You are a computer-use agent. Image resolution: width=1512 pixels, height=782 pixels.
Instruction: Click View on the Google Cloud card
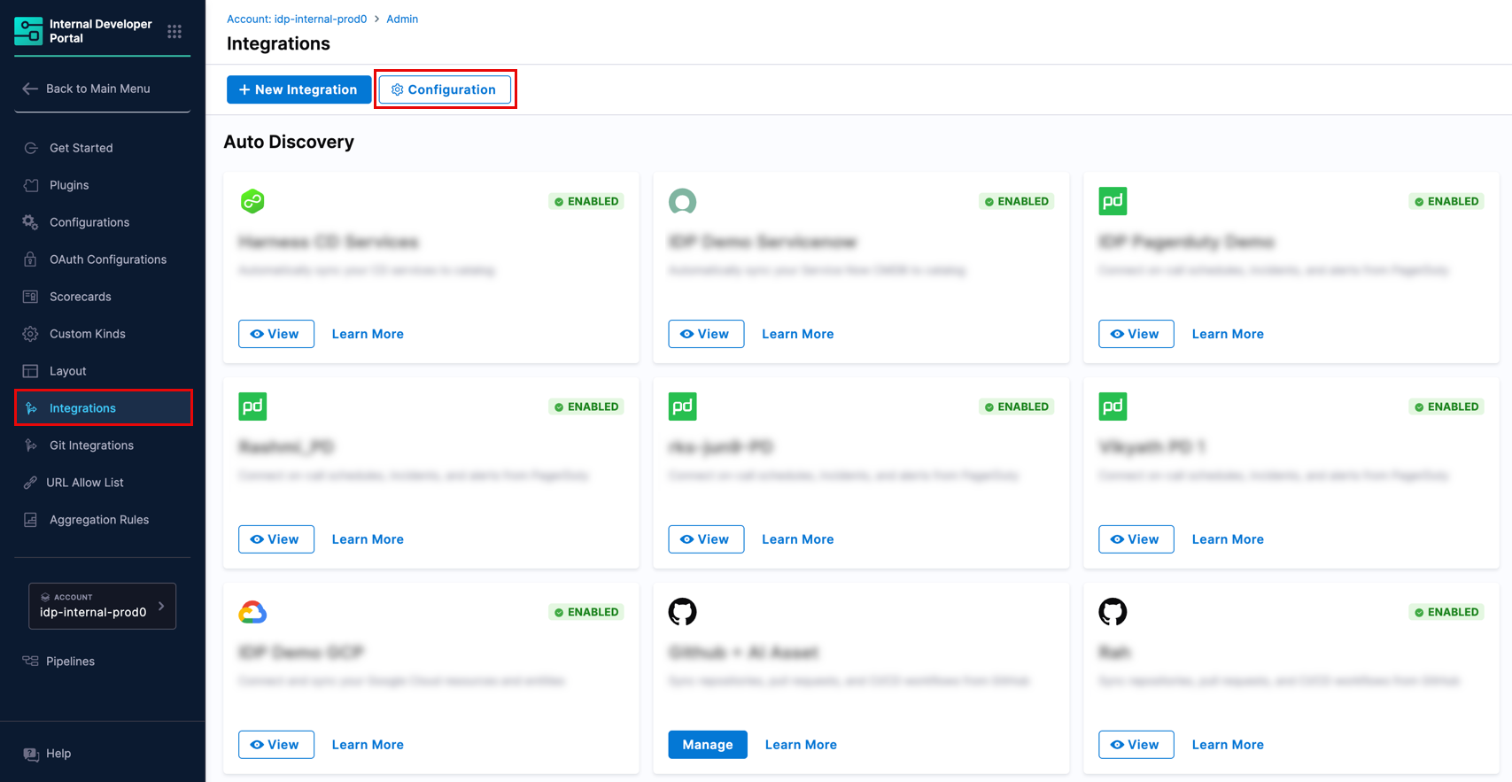coord(276,745)
